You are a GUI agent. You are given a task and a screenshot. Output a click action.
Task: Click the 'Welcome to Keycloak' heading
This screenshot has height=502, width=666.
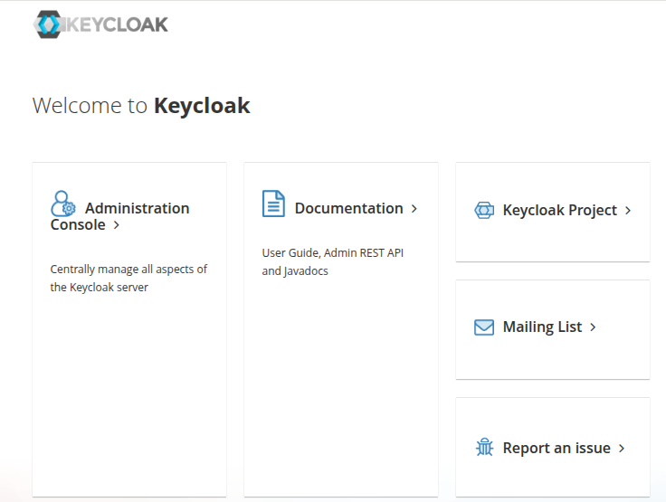pos(141,106)
